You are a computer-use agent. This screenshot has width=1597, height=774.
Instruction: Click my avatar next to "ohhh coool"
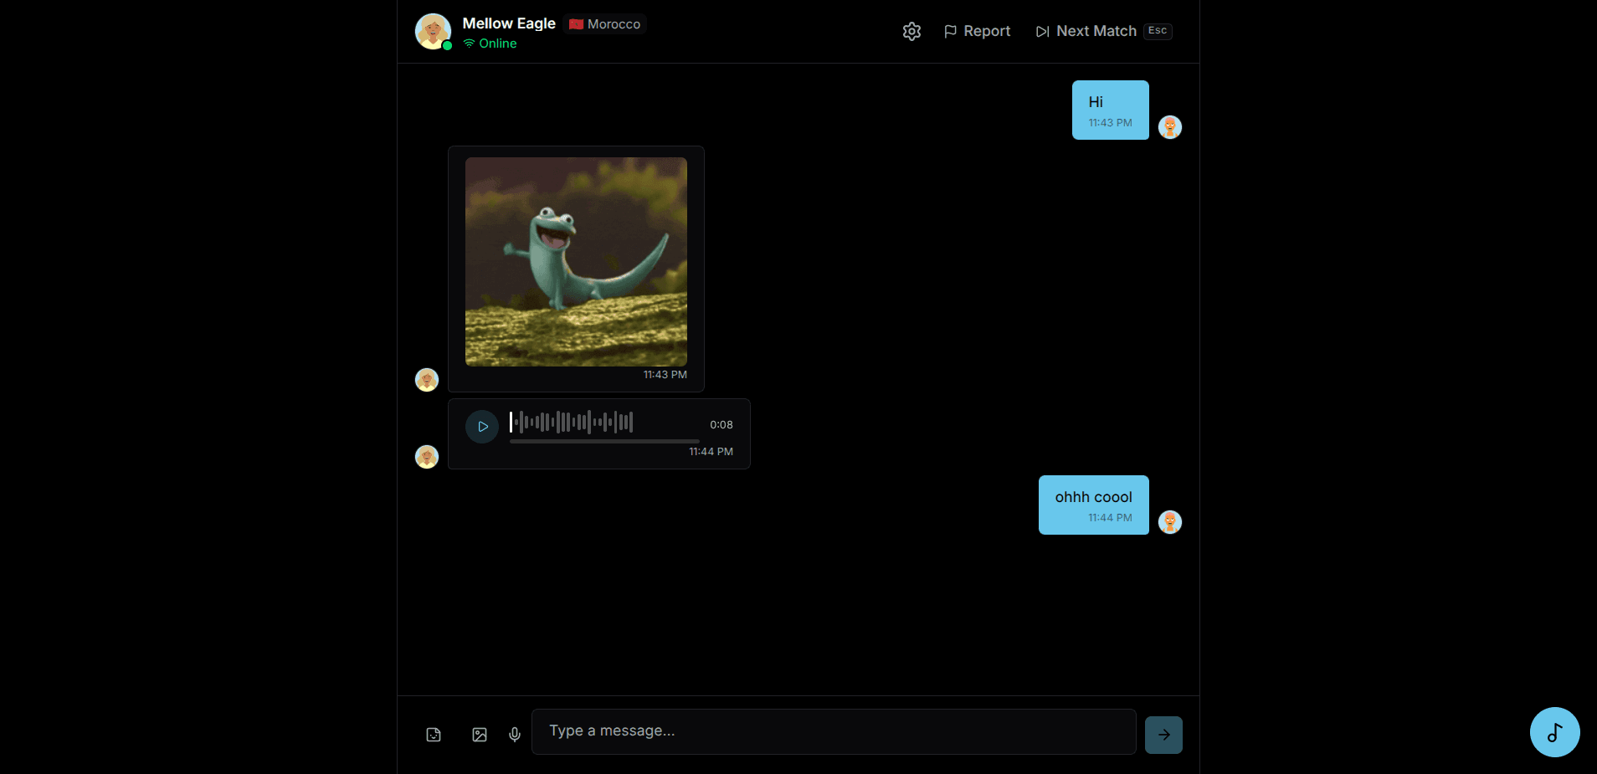(1170, 522)
